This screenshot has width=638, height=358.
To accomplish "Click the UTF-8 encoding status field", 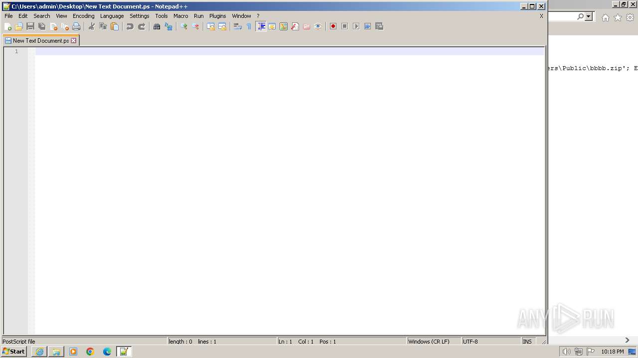I will (x=491, y=342).
